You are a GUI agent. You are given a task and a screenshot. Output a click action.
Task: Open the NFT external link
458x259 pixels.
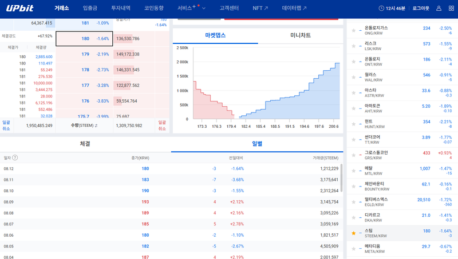[x=260, y=8]
